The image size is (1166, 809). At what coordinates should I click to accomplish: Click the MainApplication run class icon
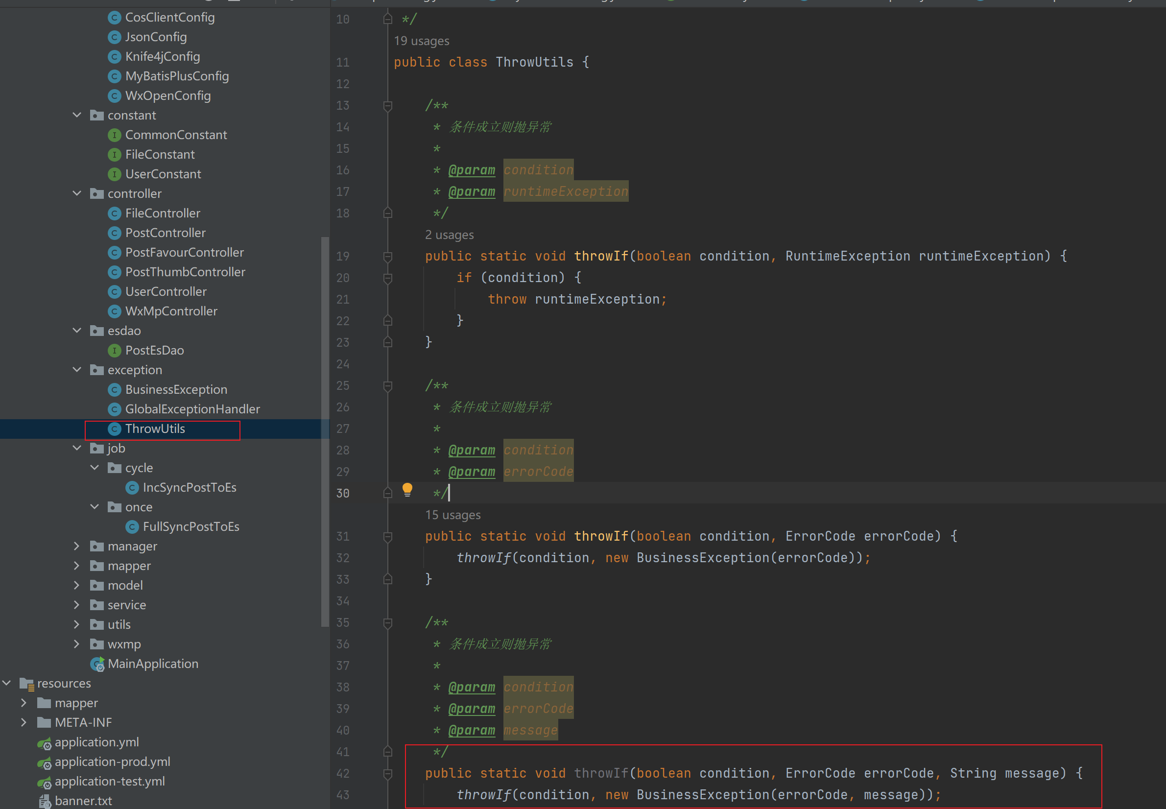coord(97,664)
